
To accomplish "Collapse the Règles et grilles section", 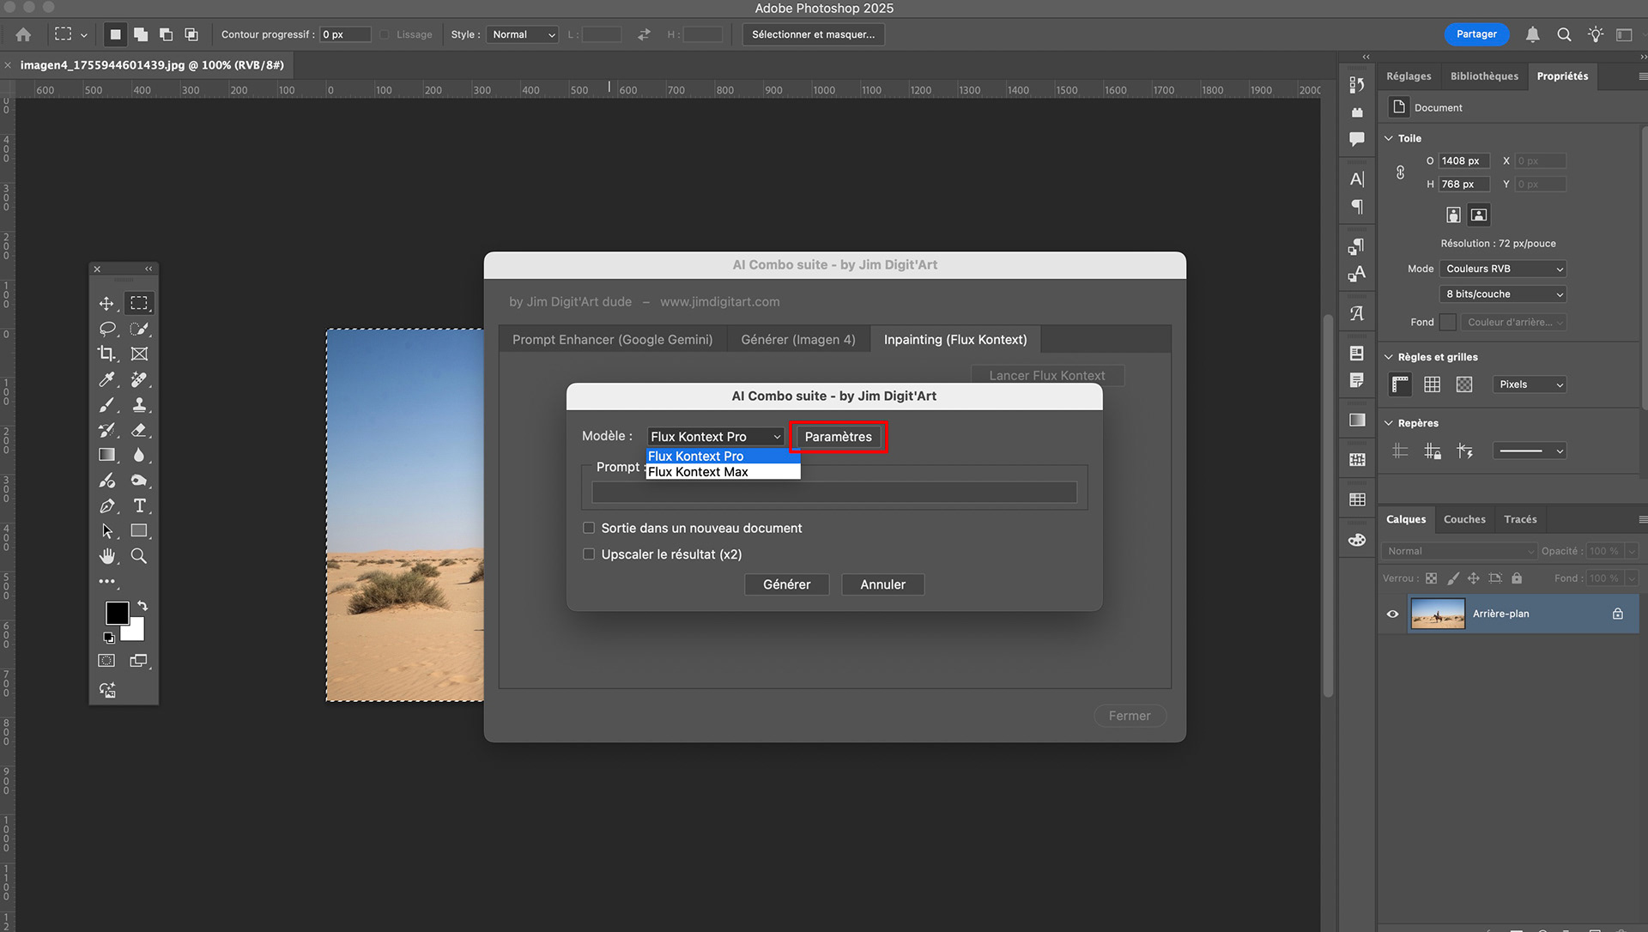I will 1389,357.
